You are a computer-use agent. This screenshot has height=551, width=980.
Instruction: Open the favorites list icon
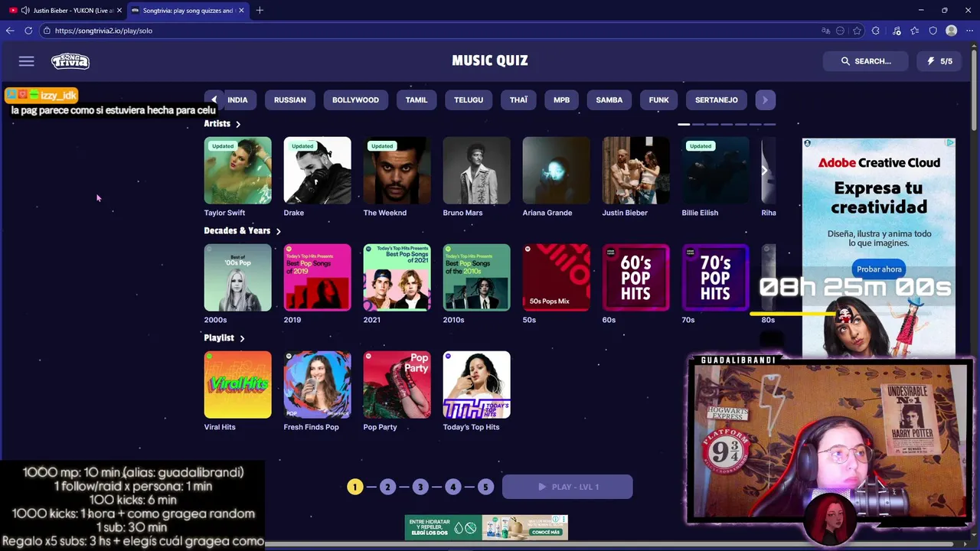coord(915,31)
